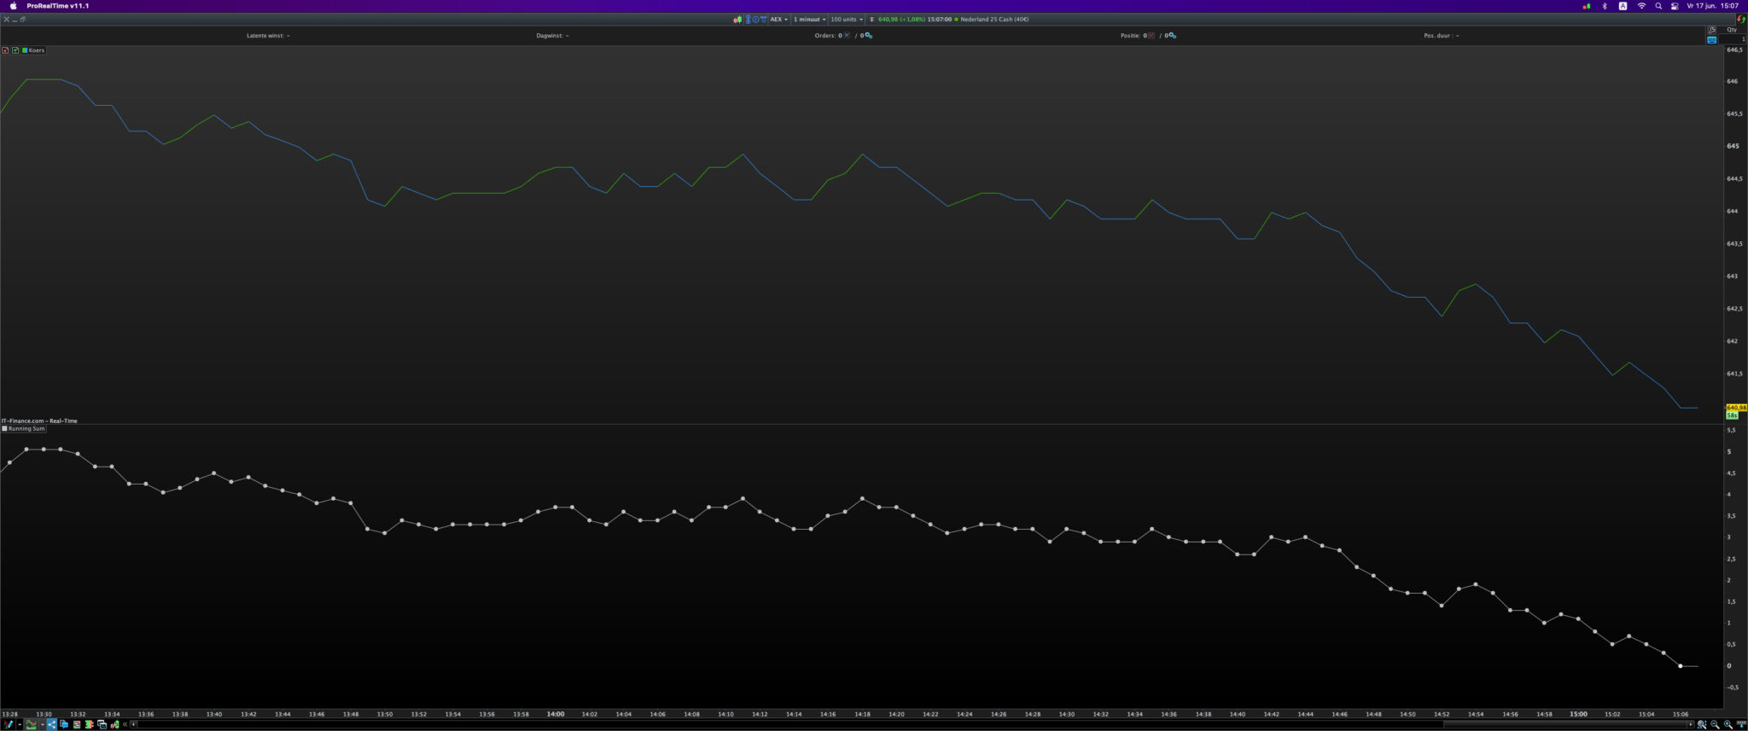Click the order list icon in bottom toolbar
This screenshot has height=731, width=1748.
pos(77,725)
